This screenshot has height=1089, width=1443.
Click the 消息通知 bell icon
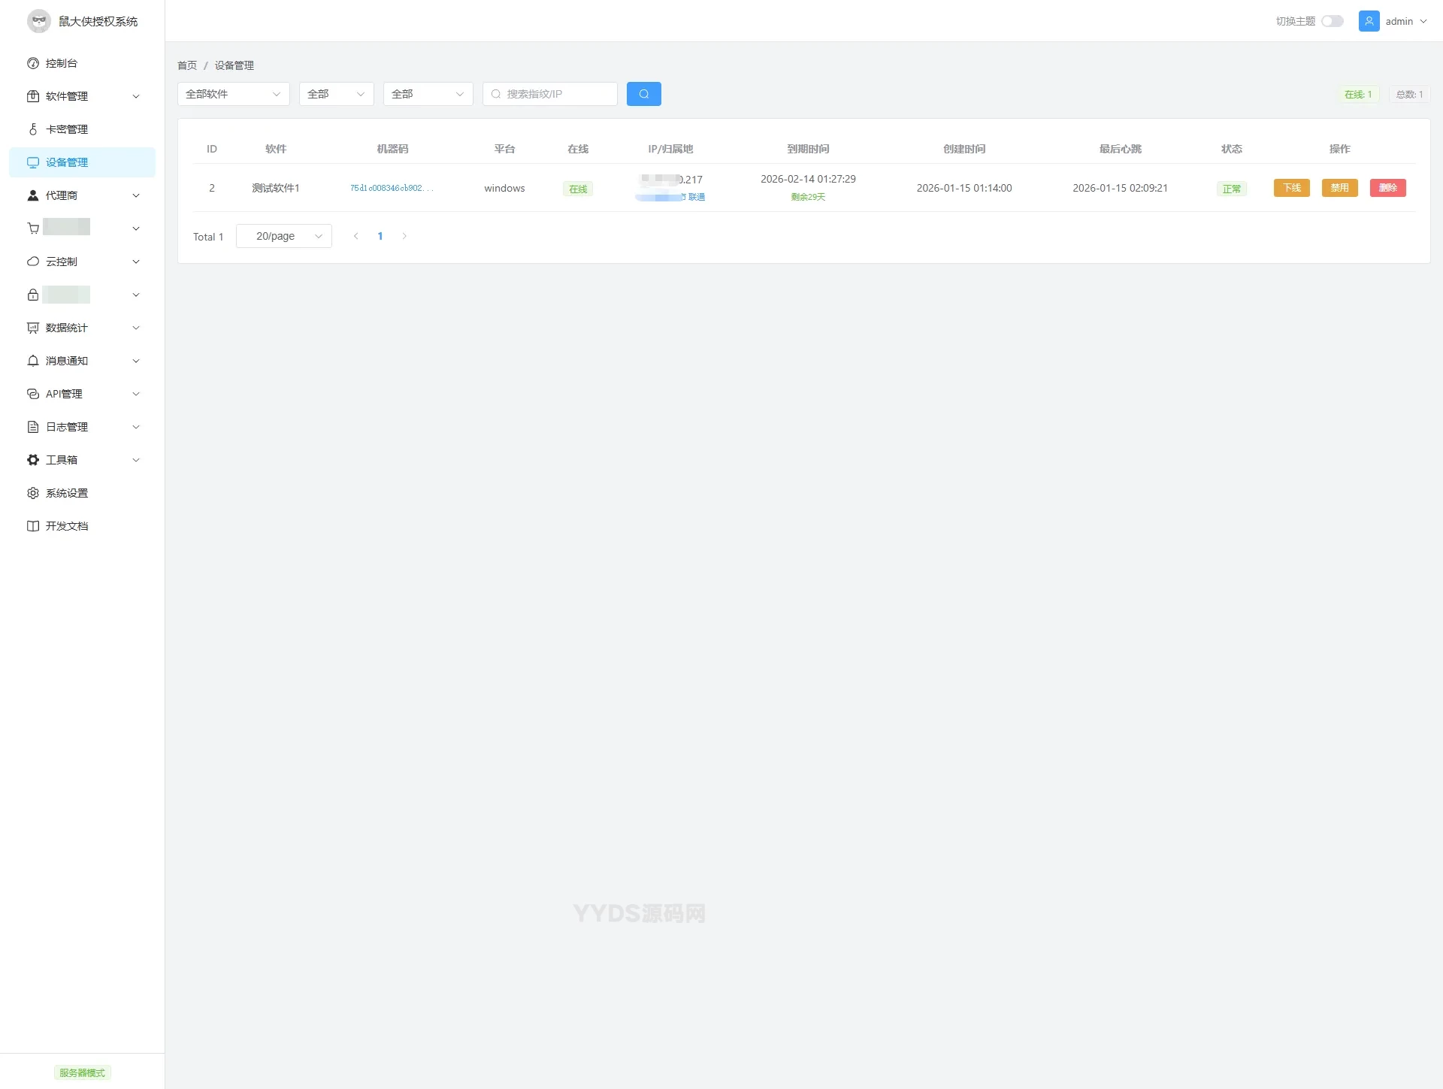click(33, 361)
